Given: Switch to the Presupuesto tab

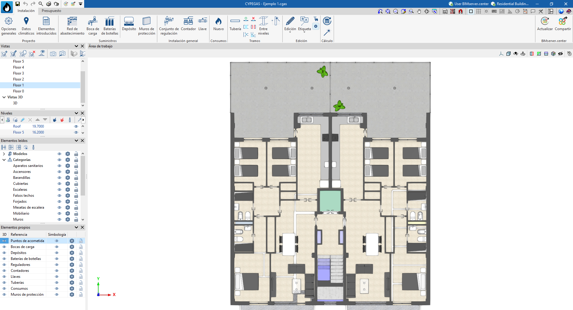Looking at the screenshot, I should pos(51,11).
